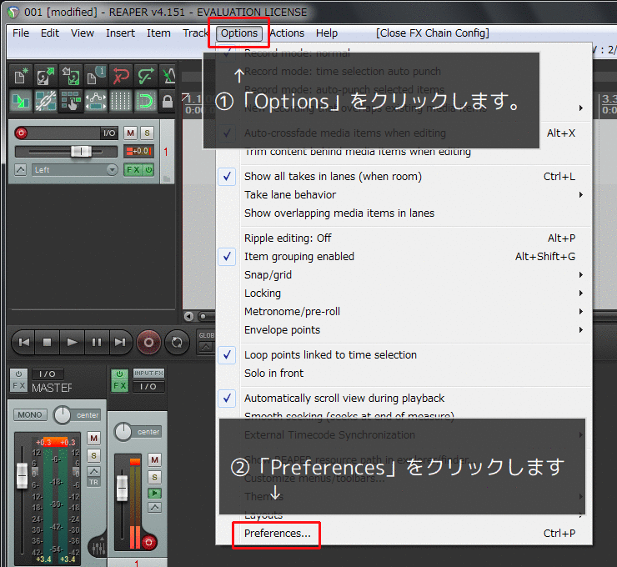Viewport: 617px width, 567px height.
Task: Click the track 1 volume slider
Action: (x=81, y=151)
